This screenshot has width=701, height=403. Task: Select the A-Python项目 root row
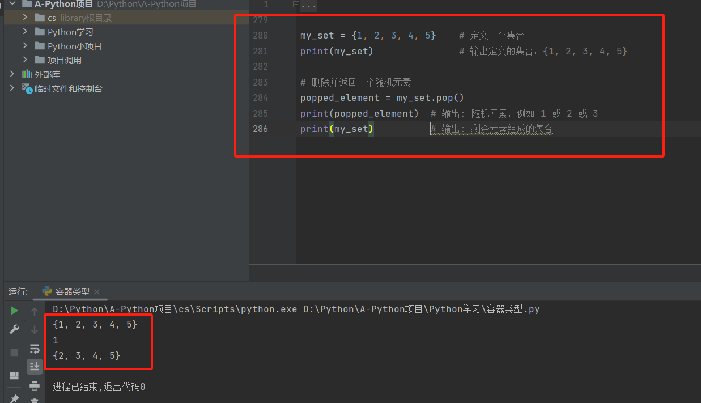point(126,4)
